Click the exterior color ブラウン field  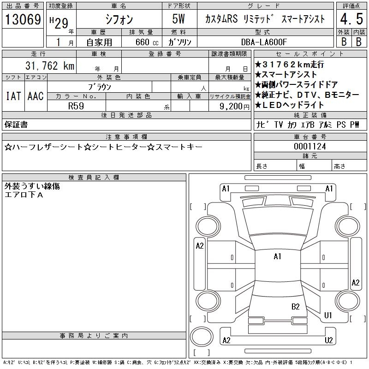(100, 87)
